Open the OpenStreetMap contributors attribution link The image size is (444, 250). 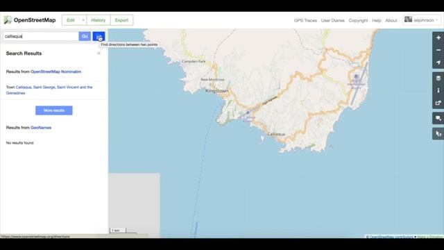pos(391,237)
